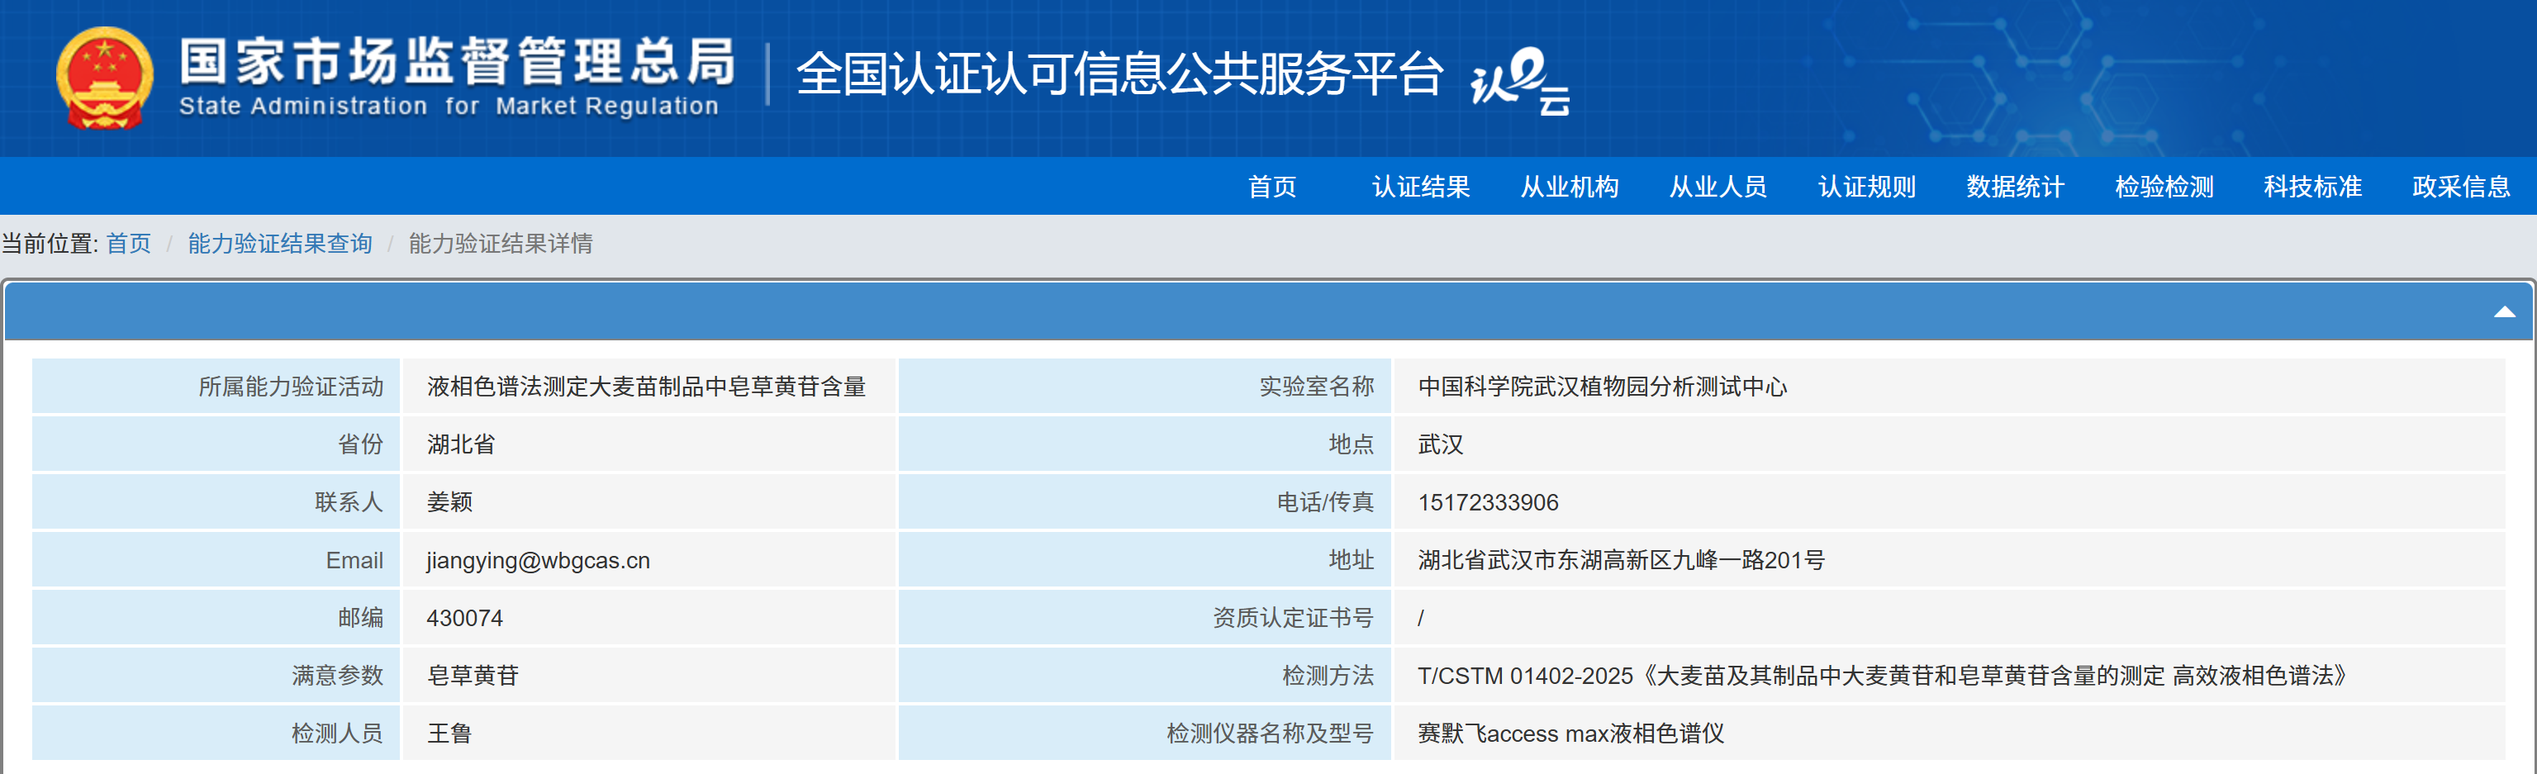Screen dimensions: 2537x774
Task: Click the laboratory name 中国科学院武汉植物园分析测试中心
Action: pyautogui.click(x=1601, y=387)
